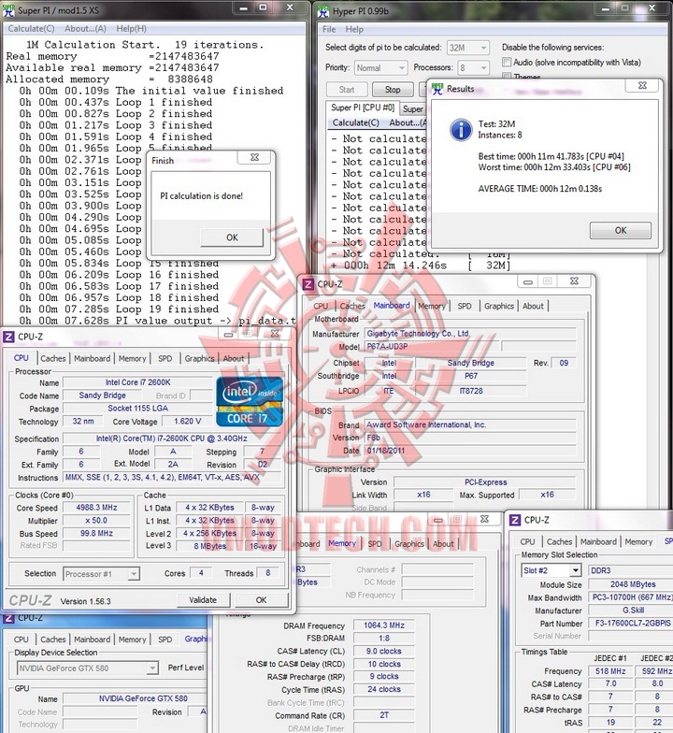Close the Hyper PI window
673x733 pixels.
tap(652, 8)
